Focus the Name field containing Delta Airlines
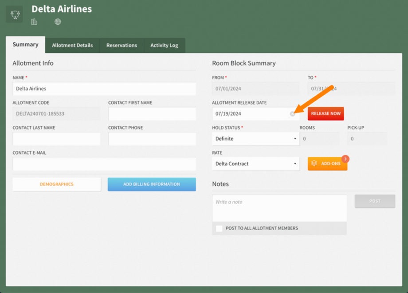Viewport: 408px width, 293px height. (104, 89)
